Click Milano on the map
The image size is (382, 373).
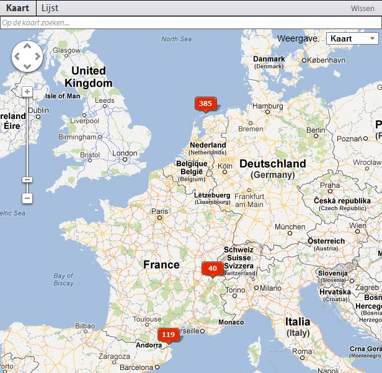(270, 288)
